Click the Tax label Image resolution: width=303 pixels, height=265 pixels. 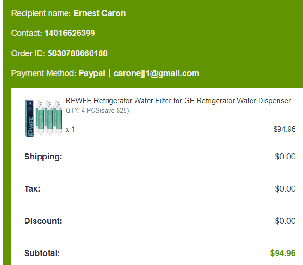32,189
